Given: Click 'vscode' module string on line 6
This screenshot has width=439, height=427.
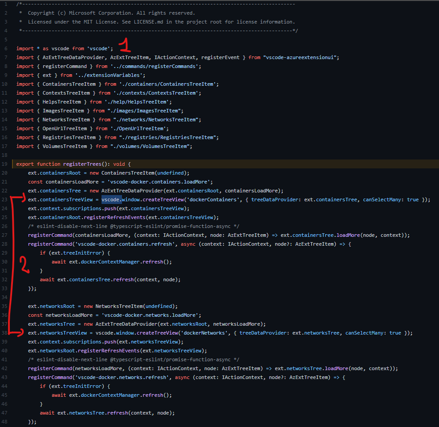Looking at the screenshot, I should pos(98,48).
